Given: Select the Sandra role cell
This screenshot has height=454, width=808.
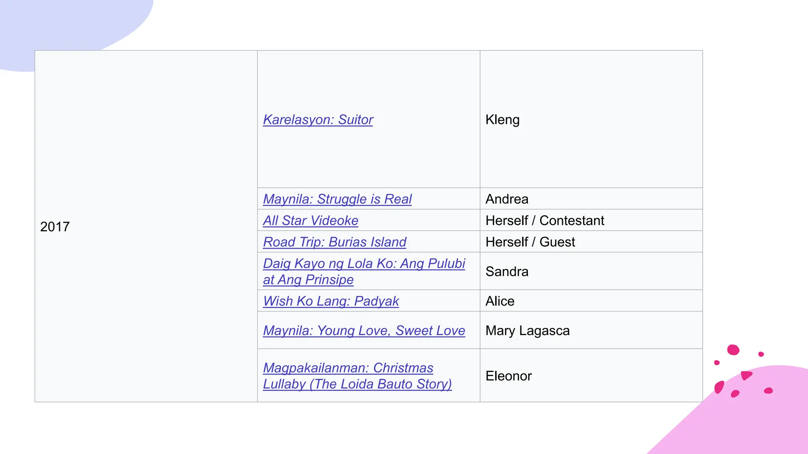Looking at the screenshot, I should [x=591, y=271].
